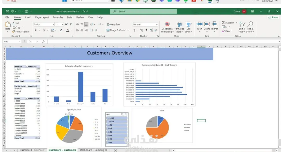The height and width of the screenshot is (152, 282).
Task: Open Education pivot filter dropdown
Action: coord(27,66)
